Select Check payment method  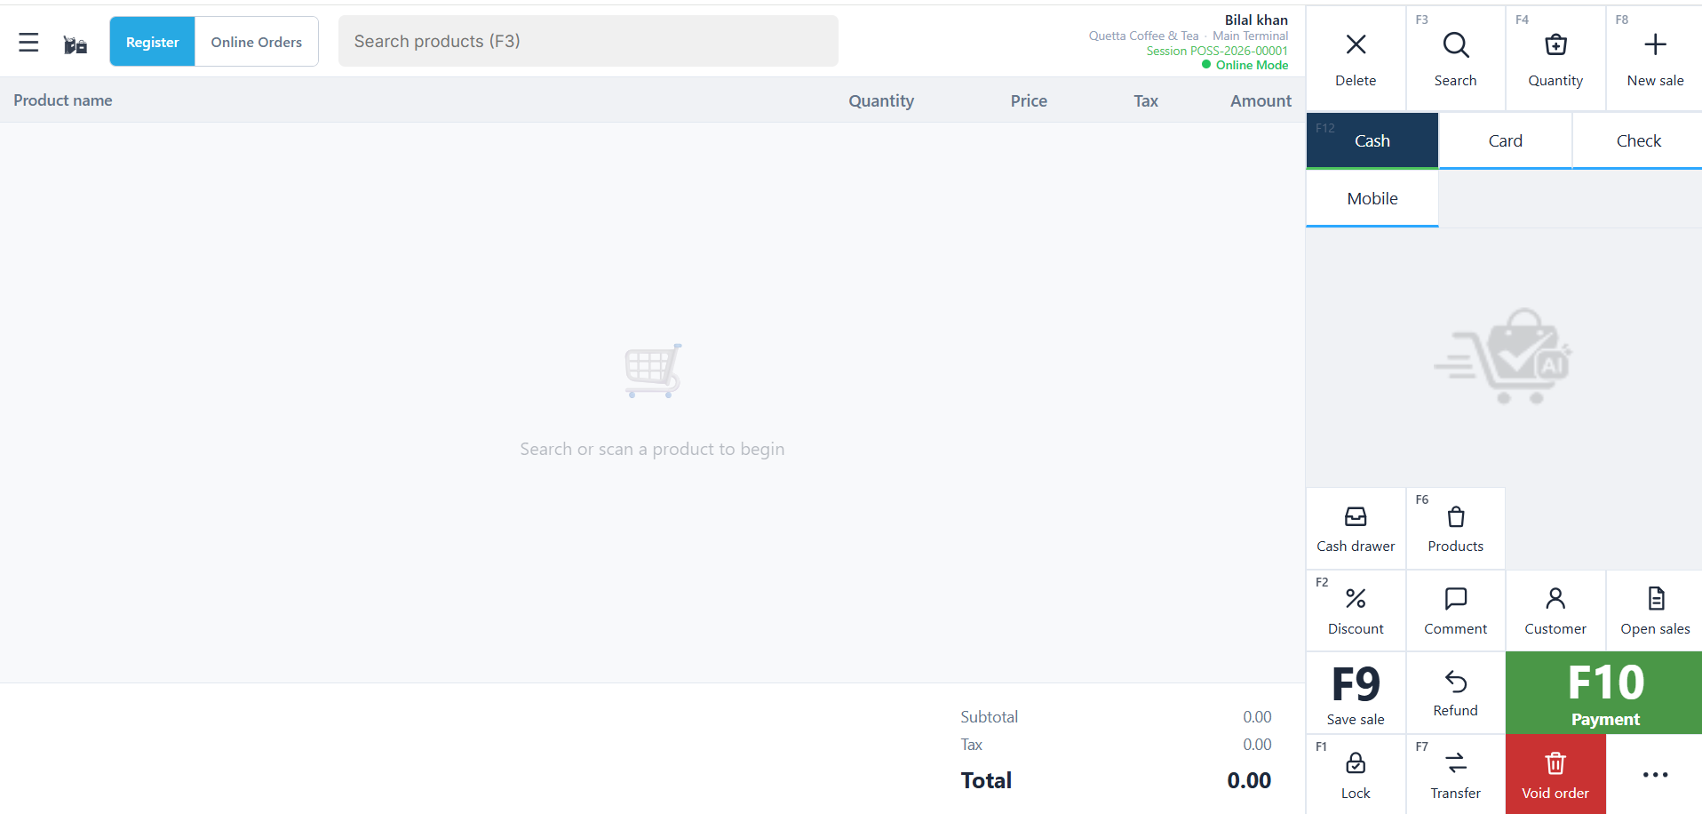coord(1638,140)
